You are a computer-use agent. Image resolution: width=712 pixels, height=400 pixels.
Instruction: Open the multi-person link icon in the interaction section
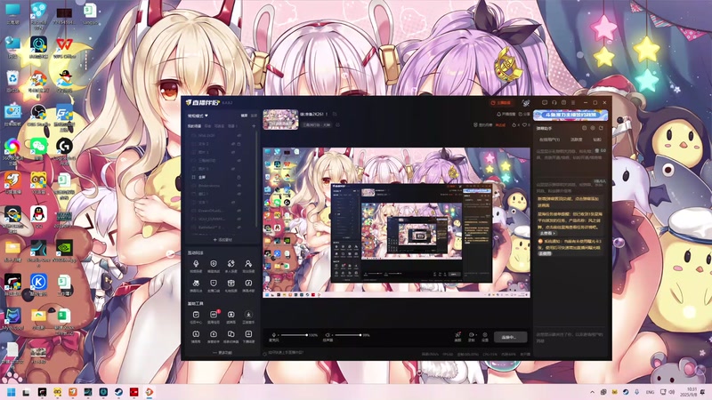coord(231,263)
